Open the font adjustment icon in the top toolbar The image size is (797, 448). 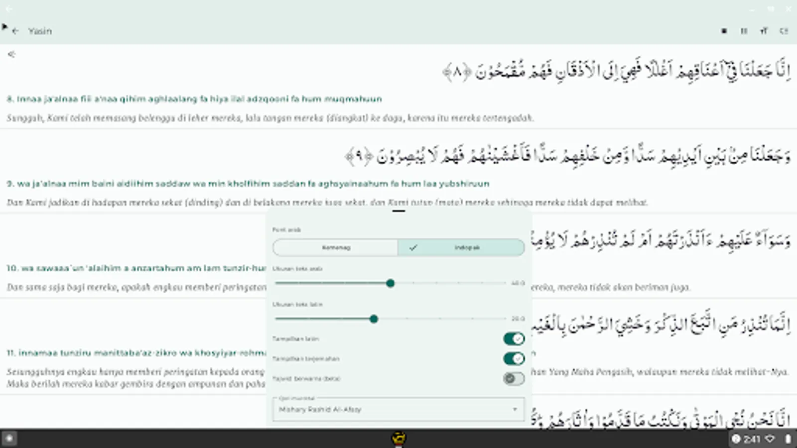point(764,31)
